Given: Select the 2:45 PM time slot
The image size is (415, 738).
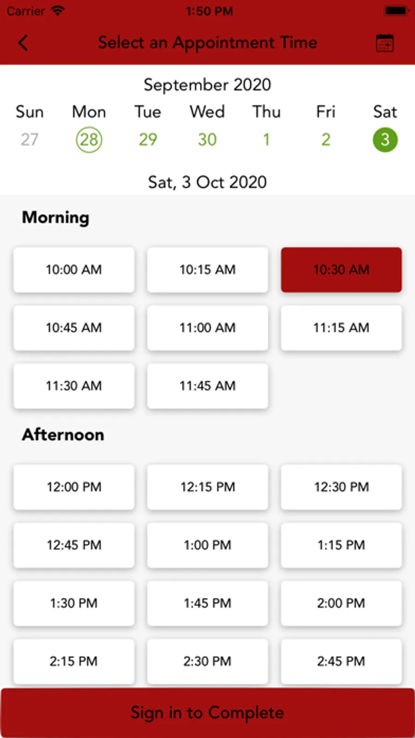Looking at the screenshot, I should pos(341,661).
